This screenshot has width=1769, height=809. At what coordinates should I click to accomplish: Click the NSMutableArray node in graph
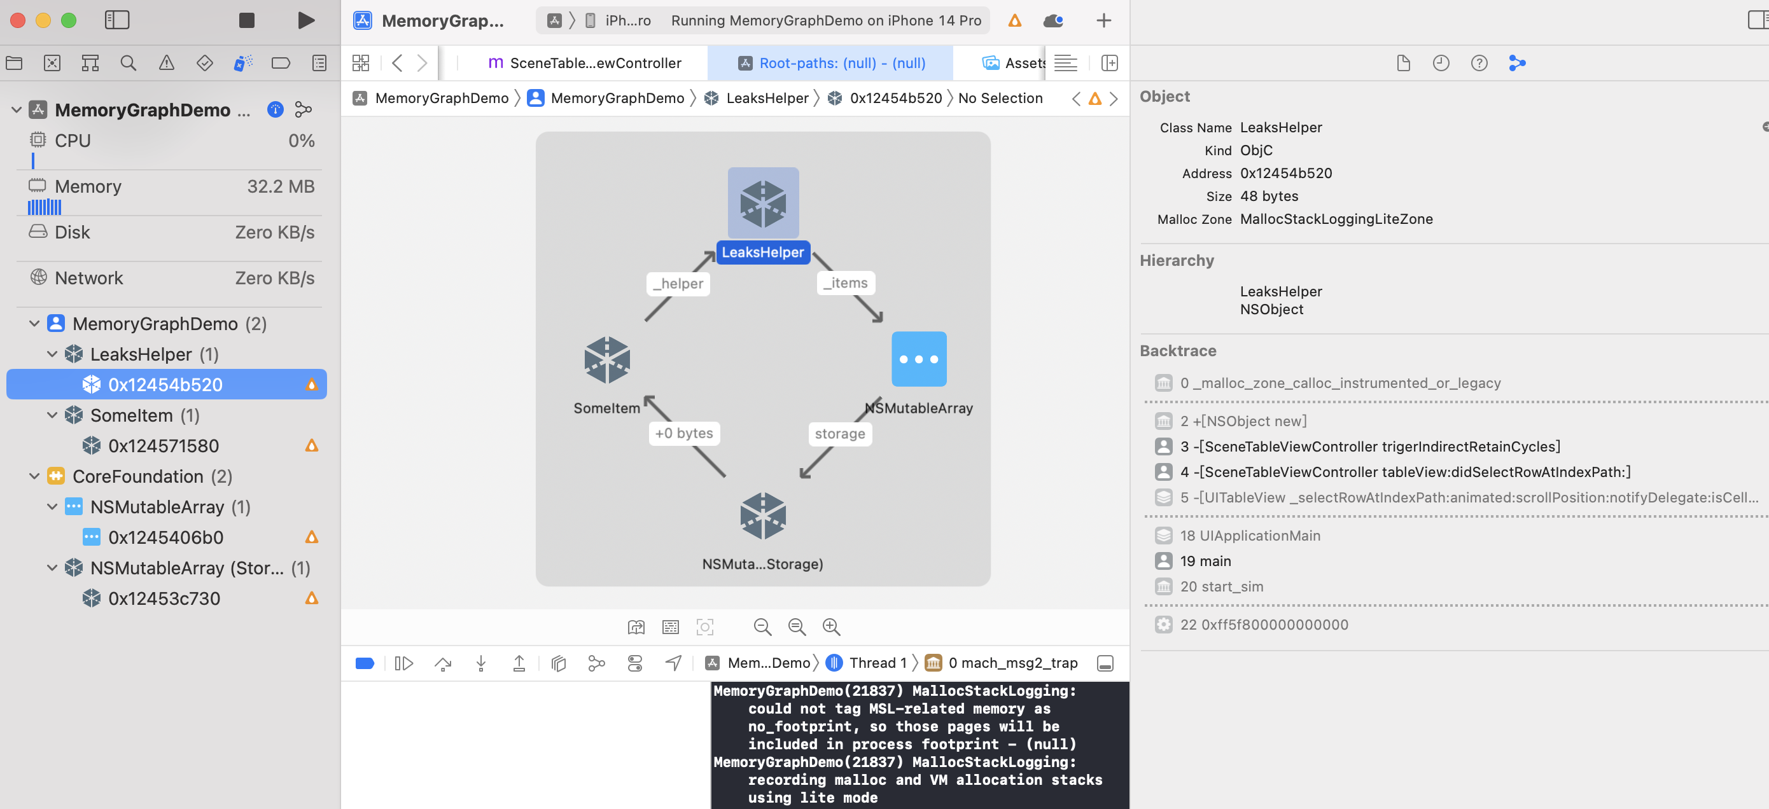[x=918, y=359]
